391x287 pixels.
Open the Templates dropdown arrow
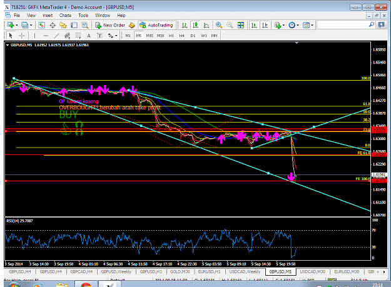tap(312, 25)
